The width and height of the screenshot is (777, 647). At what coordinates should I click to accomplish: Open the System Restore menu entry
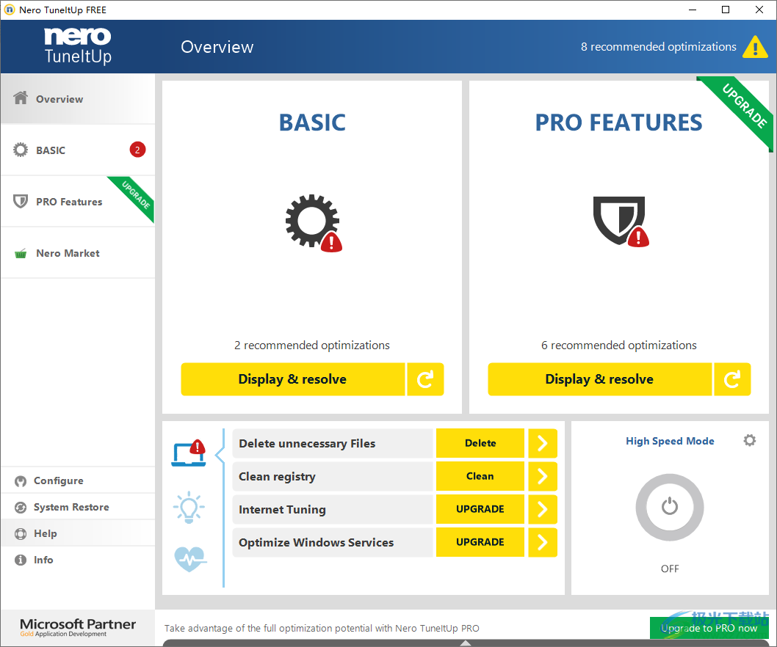pyautogui.click(x=78, y=507)
